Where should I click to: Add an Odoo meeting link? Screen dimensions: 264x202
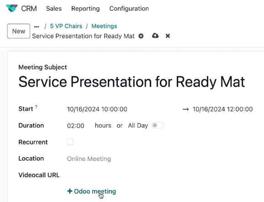91,191
